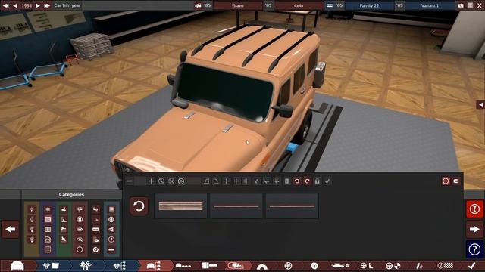This screenshot has height=272, width=485.
Task: Click the third circular icon in fixture toolbar
Action: pos(181,181)
